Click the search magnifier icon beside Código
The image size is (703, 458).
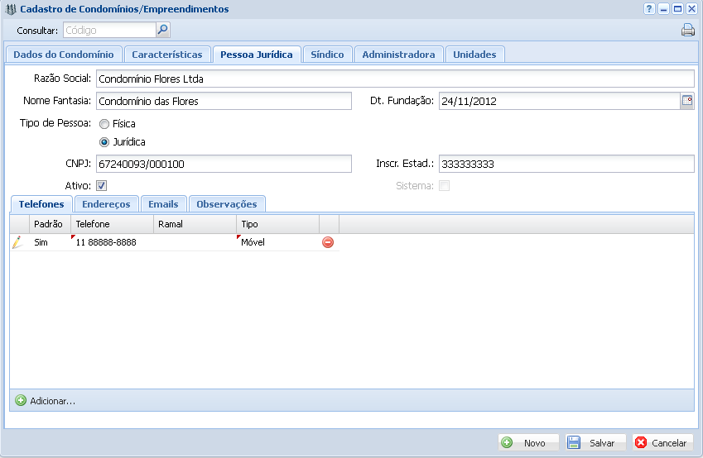point(162,31)
